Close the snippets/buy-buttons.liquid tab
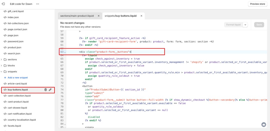Image resolution: width=270 pixels, height=131 pixels. pyautogui.click(x=141, y=16)
